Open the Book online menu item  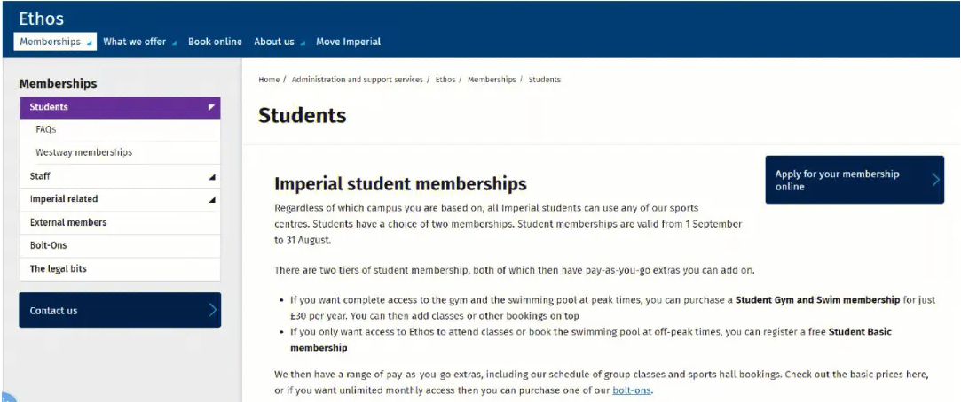tap(215, 42)
